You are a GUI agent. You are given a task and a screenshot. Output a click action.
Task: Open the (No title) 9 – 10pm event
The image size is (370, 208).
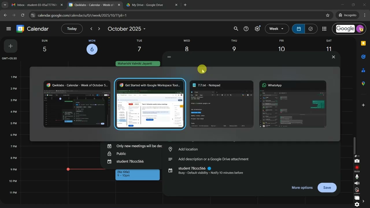click(138, 175)
